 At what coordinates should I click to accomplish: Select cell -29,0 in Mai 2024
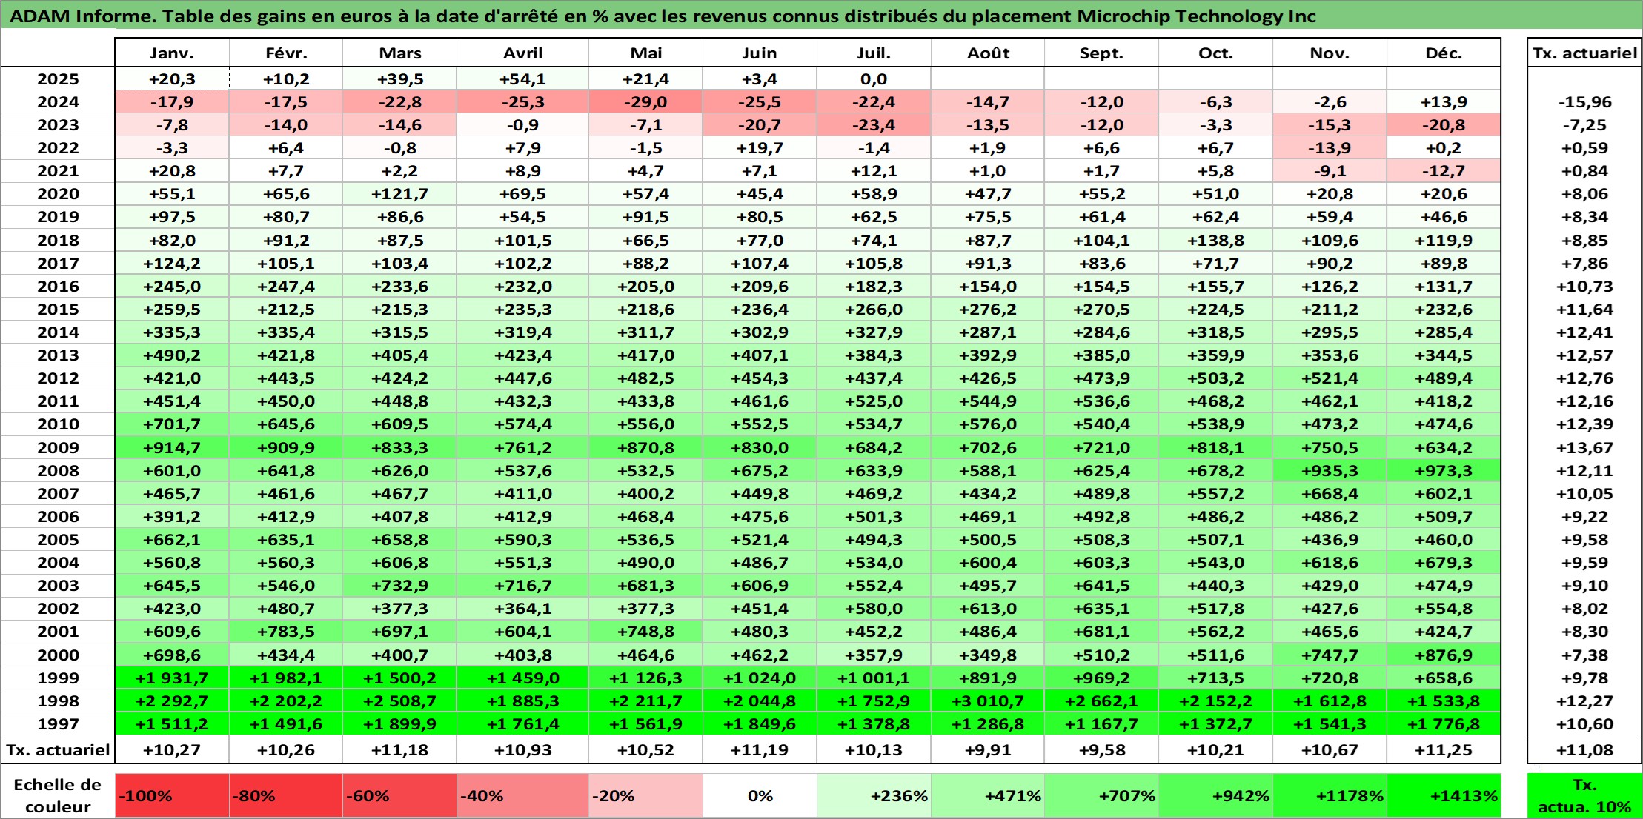tap(645, 102)
